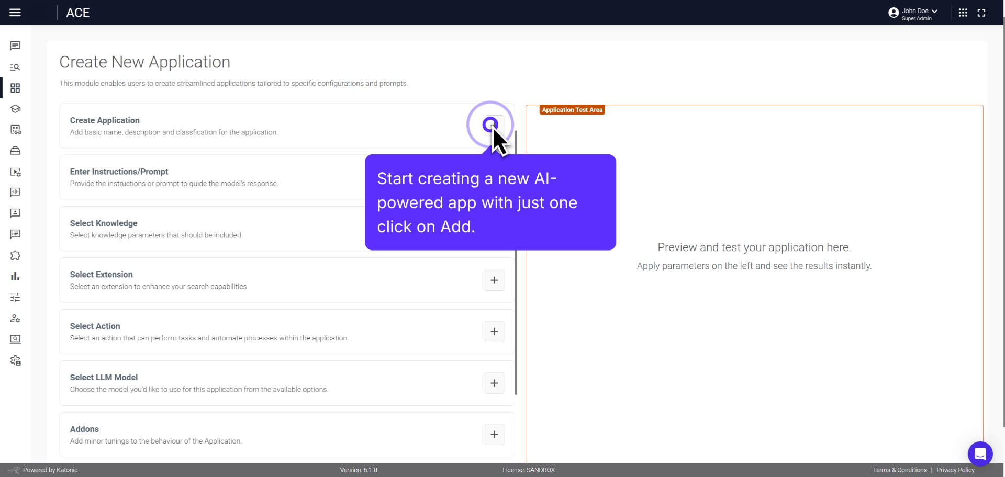Image resolution: width=1005 pixels, height=477 pixels.
Task: Open the John Doe account dropdown
Action: tap(913, 13)
